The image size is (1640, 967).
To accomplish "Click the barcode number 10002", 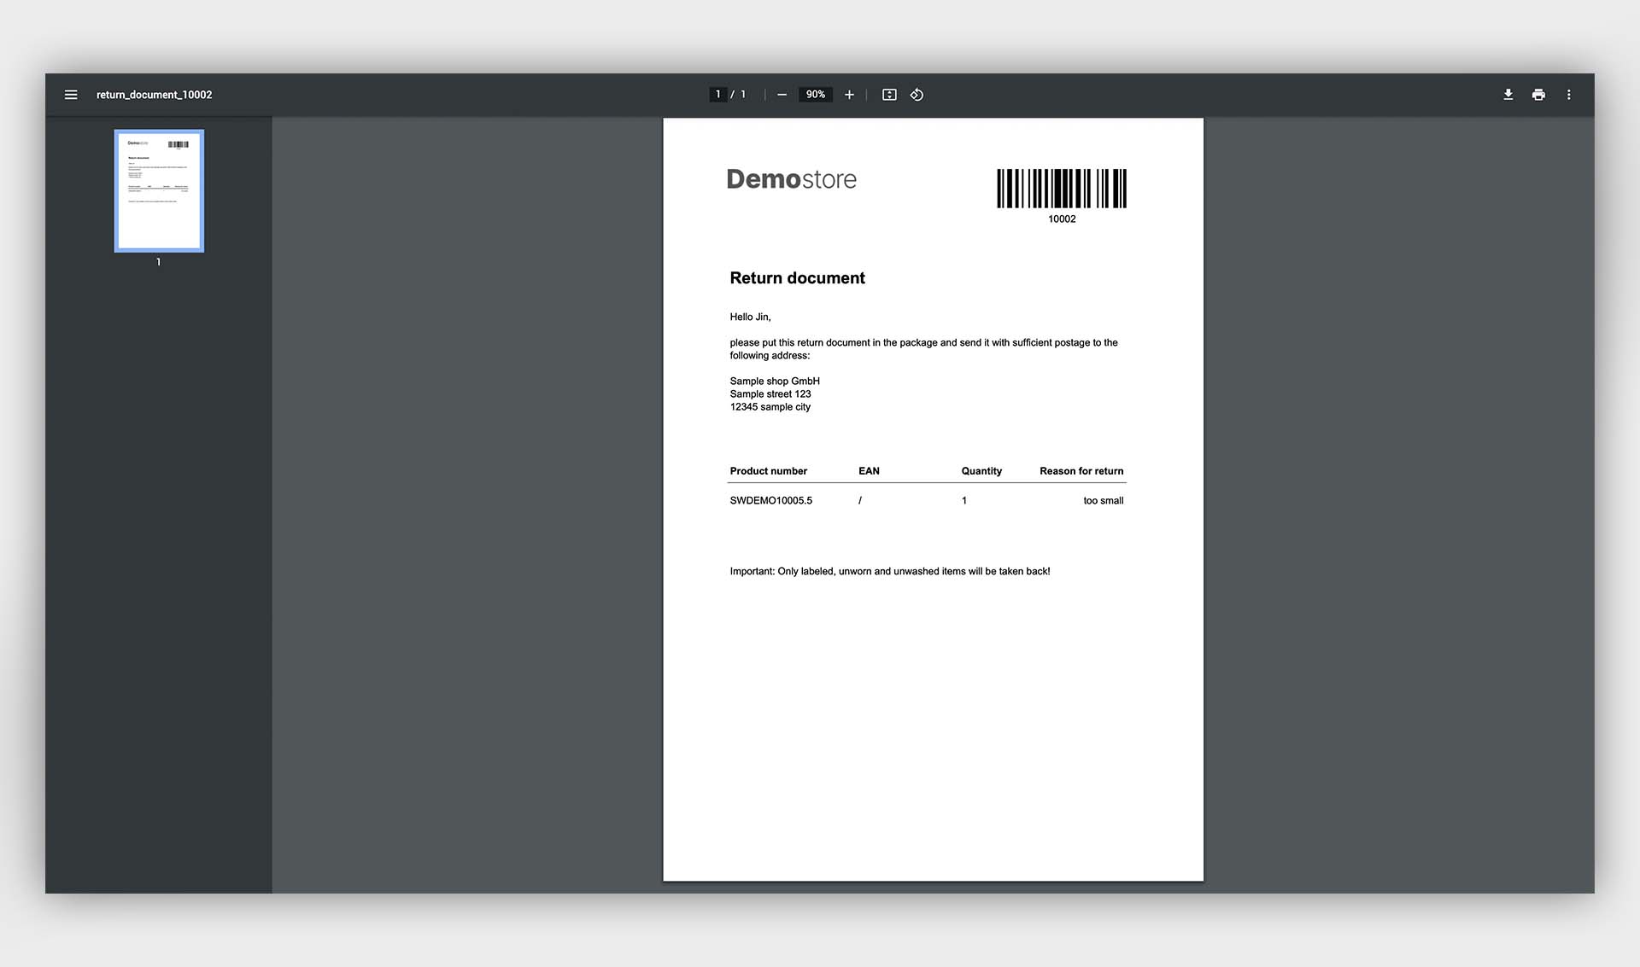I will pos(1062,219).
